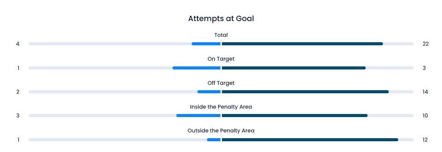Click the "Outside the Penalty Area" label
This screenshot has height=152, width=442.
[221, 131]
